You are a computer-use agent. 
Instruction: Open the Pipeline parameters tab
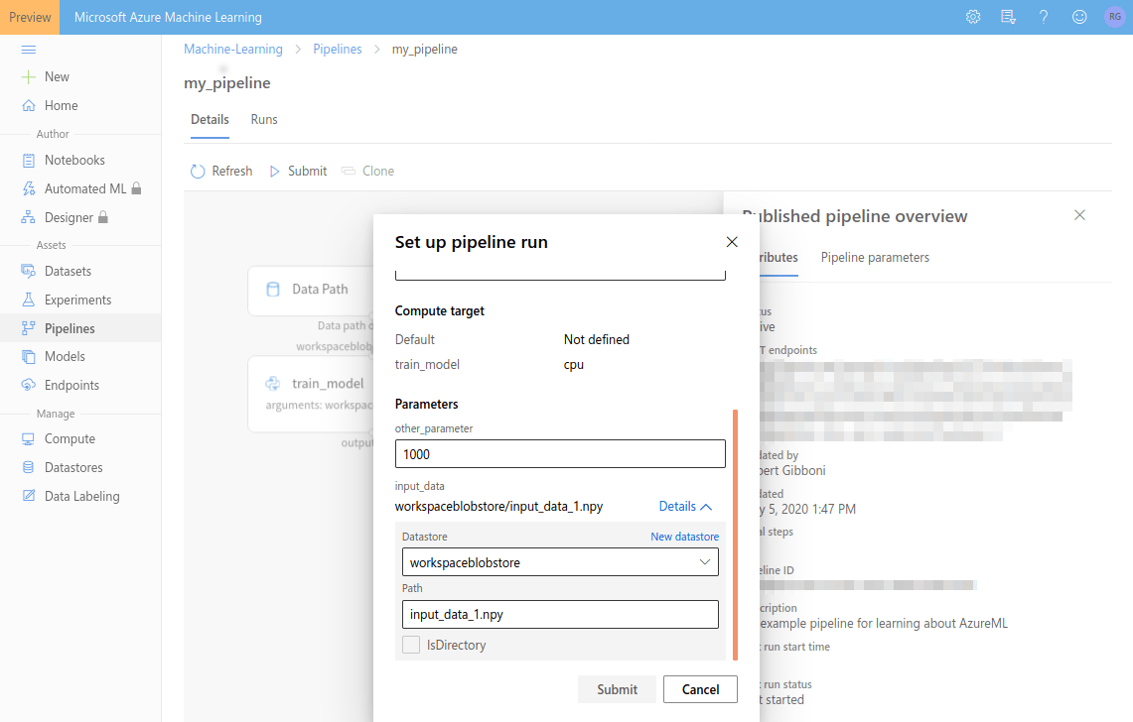[875, 257]
